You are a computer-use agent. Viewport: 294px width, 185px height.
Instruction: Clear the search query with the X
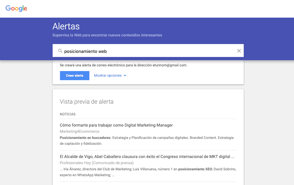[x=239, y=51]
